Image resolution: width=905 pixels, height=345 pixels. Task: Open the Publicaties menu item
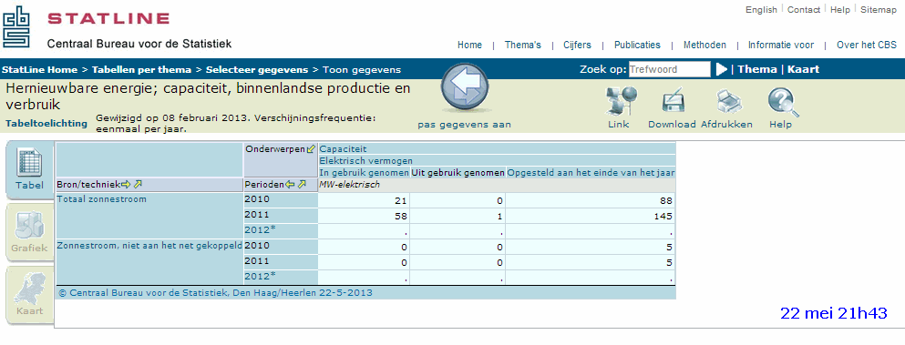[x=637, y=45]
